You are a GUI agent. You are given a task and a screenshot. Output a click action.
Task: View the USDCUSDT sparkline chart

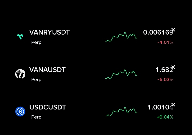[x=121, y=112]
